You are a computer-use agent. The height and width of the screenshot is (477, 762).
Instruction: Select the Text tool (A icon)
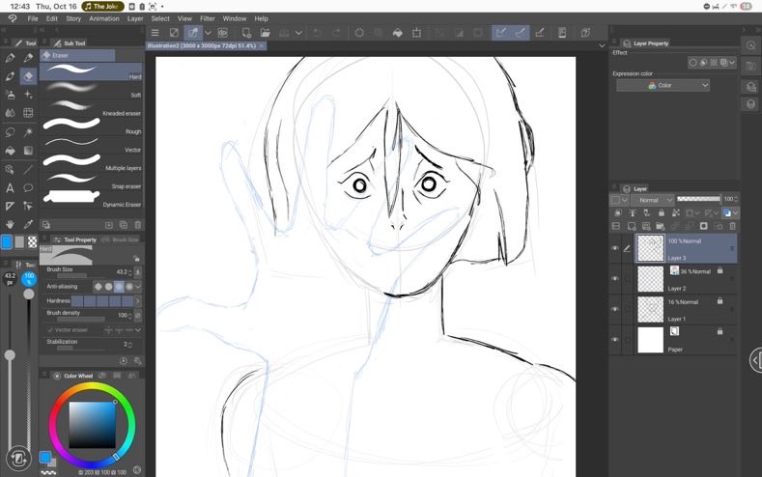pos(10,188)
